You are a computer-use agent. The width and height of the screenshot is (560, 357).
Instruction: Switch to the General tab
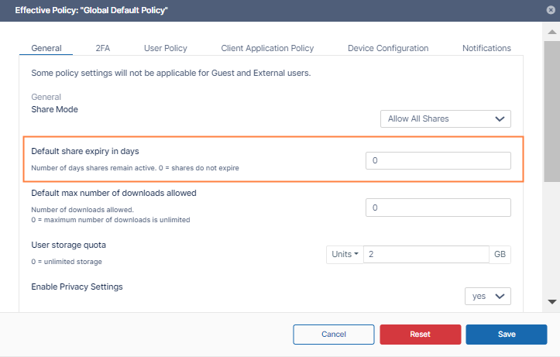46,48
